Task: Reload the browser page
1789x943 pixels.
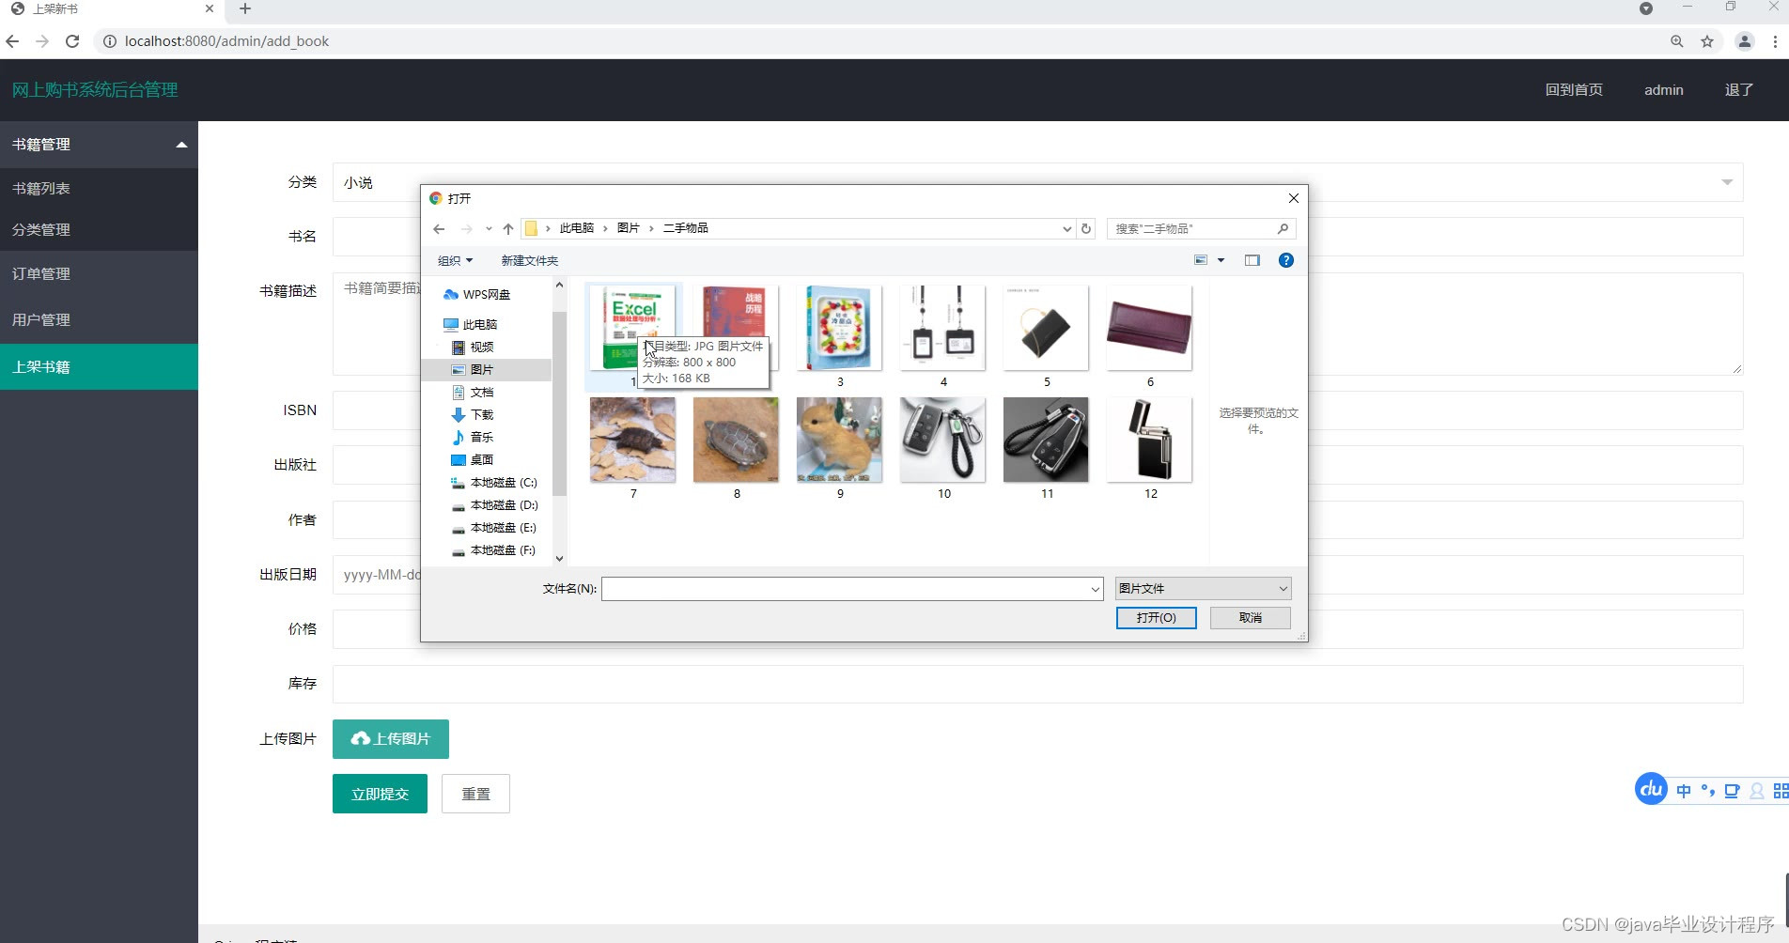Action: point(72,41)
